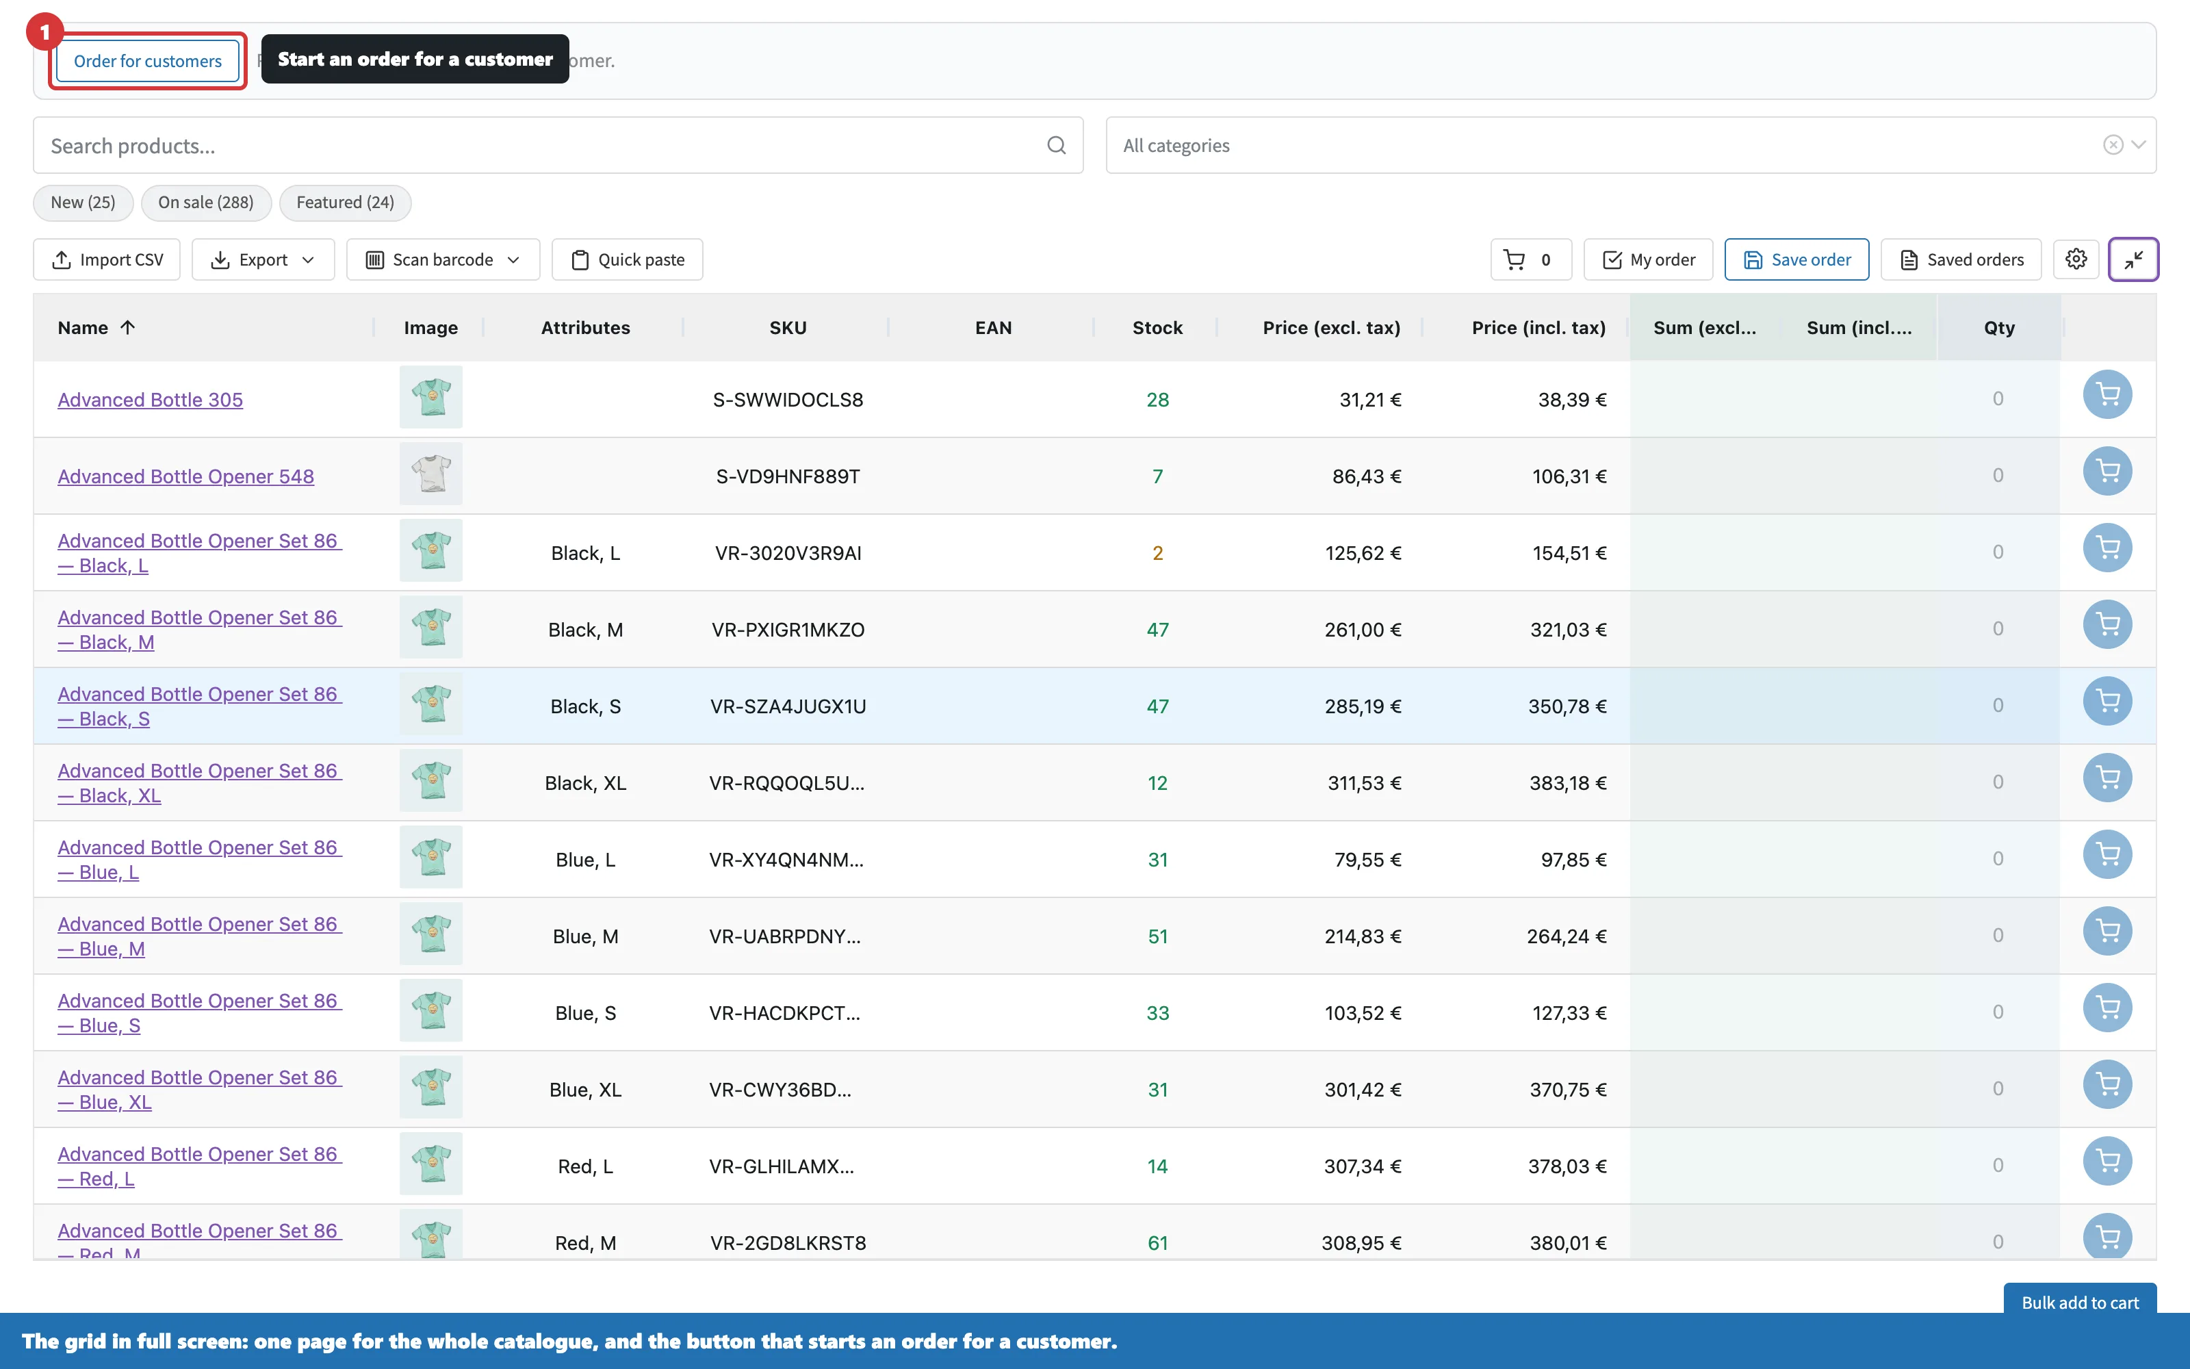This screenshot has height=1369, width=2190.
Task: Add the Red, L variant to cart
Action: pyautogui.click(x=2107, y=1162)
